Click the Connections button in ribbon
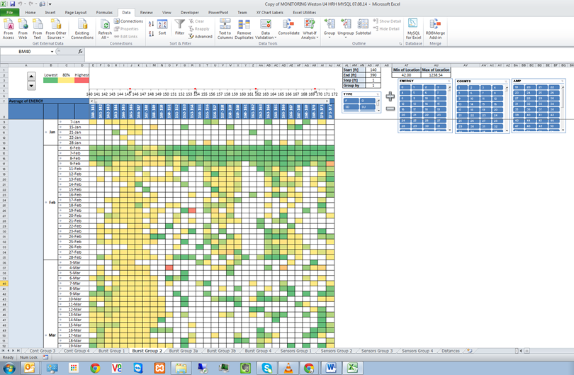The height and width of the screenshot is (375, 574). (128, 21)
